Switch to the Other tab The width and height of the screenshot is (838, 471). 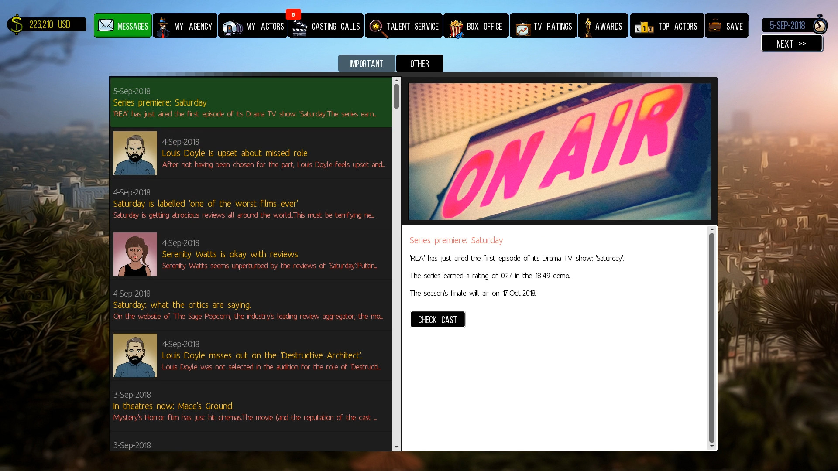coord(419,64)
